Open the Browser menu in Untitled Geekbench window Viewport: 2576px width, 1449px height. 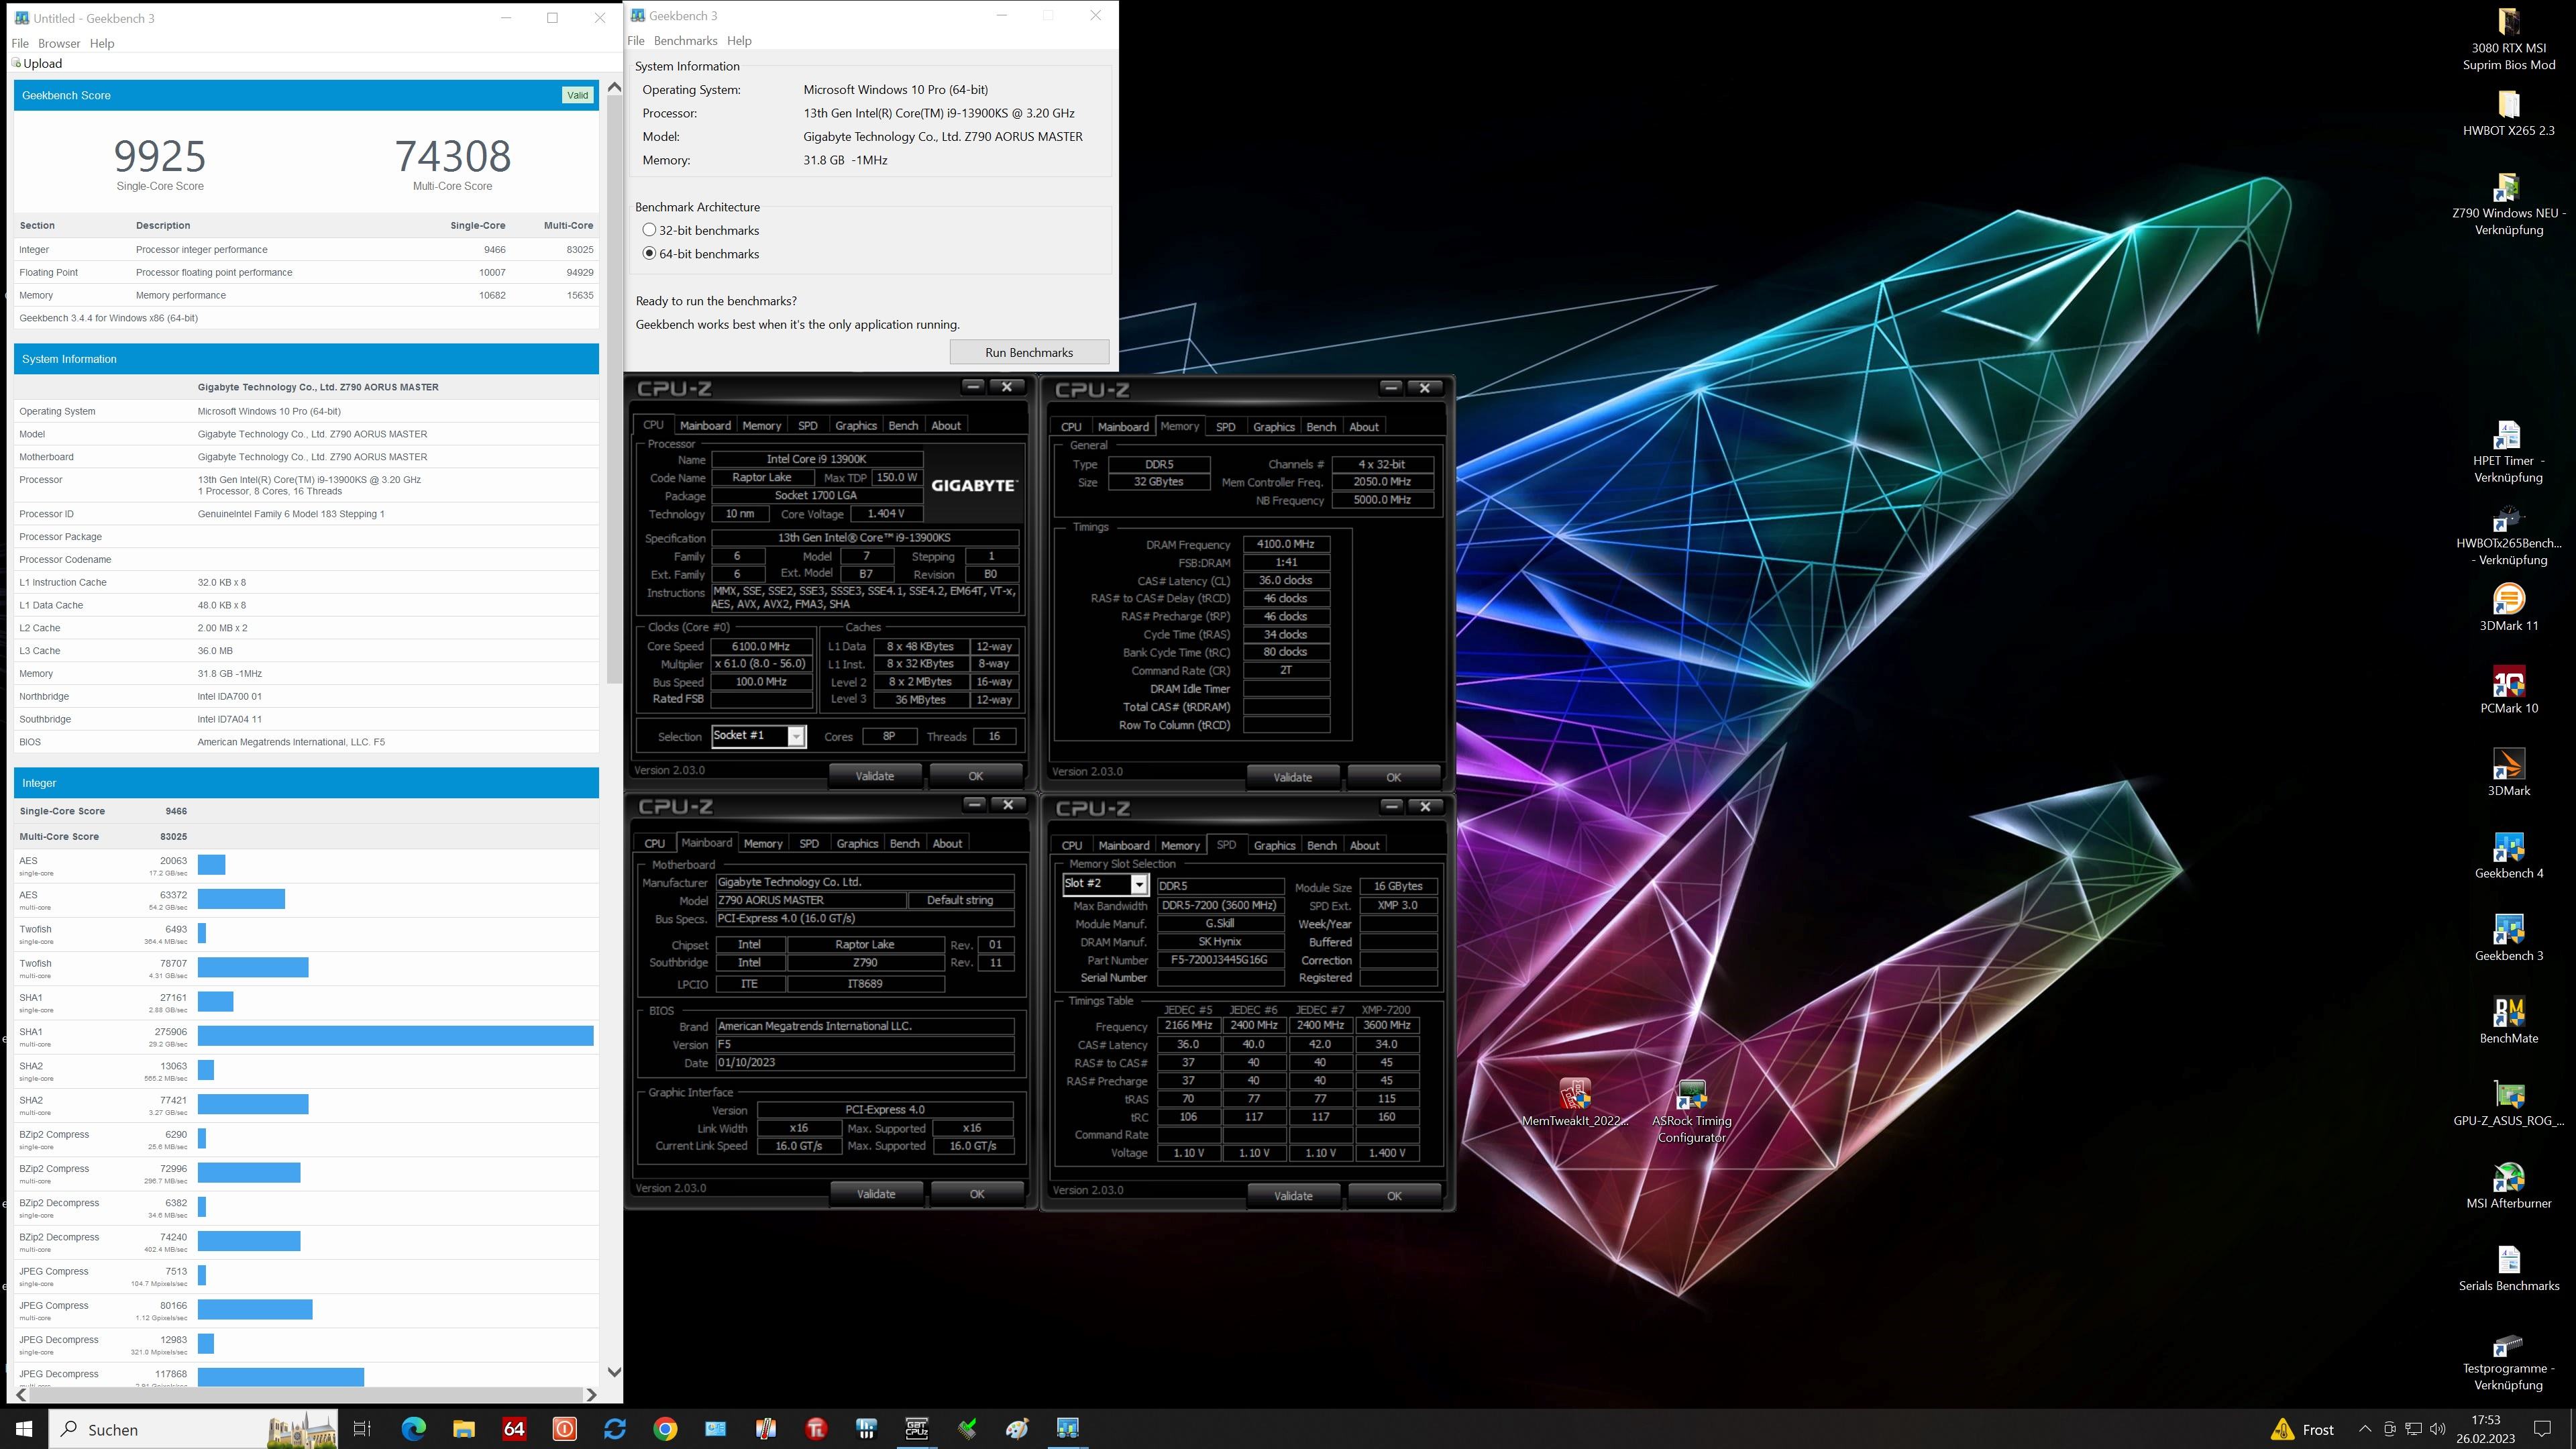coord(59,43)
